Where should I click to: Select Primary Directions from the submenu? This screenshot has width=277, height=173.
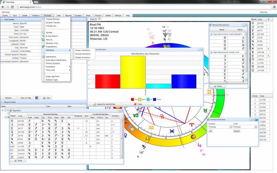click(x=83, y=50)
